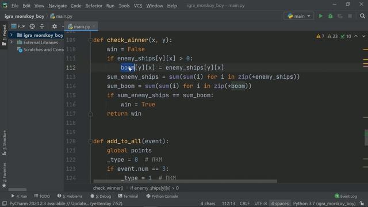Click the Project panel horizontal scrollbar
The height and width of the screenshot is (207, 368).
pyautogui.click(x=17, y=189)
